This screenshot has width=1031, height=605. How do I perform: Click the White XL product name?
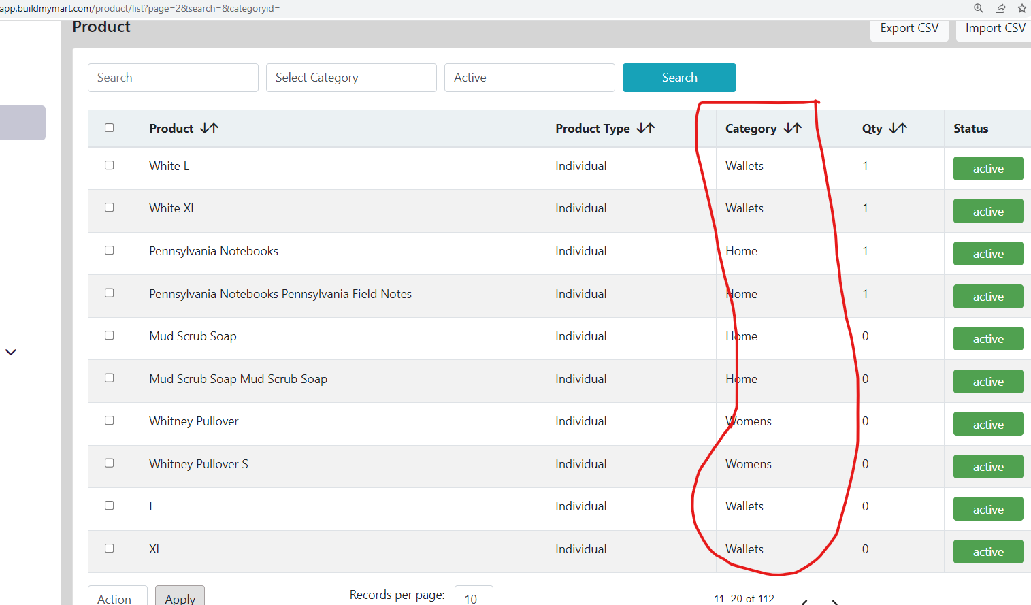point(173,208)
